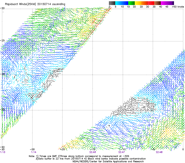The width and height of the screenshot is (185, 163).
Task: Pick the red 30-35 knots colorbar segment
Action: 151,3
